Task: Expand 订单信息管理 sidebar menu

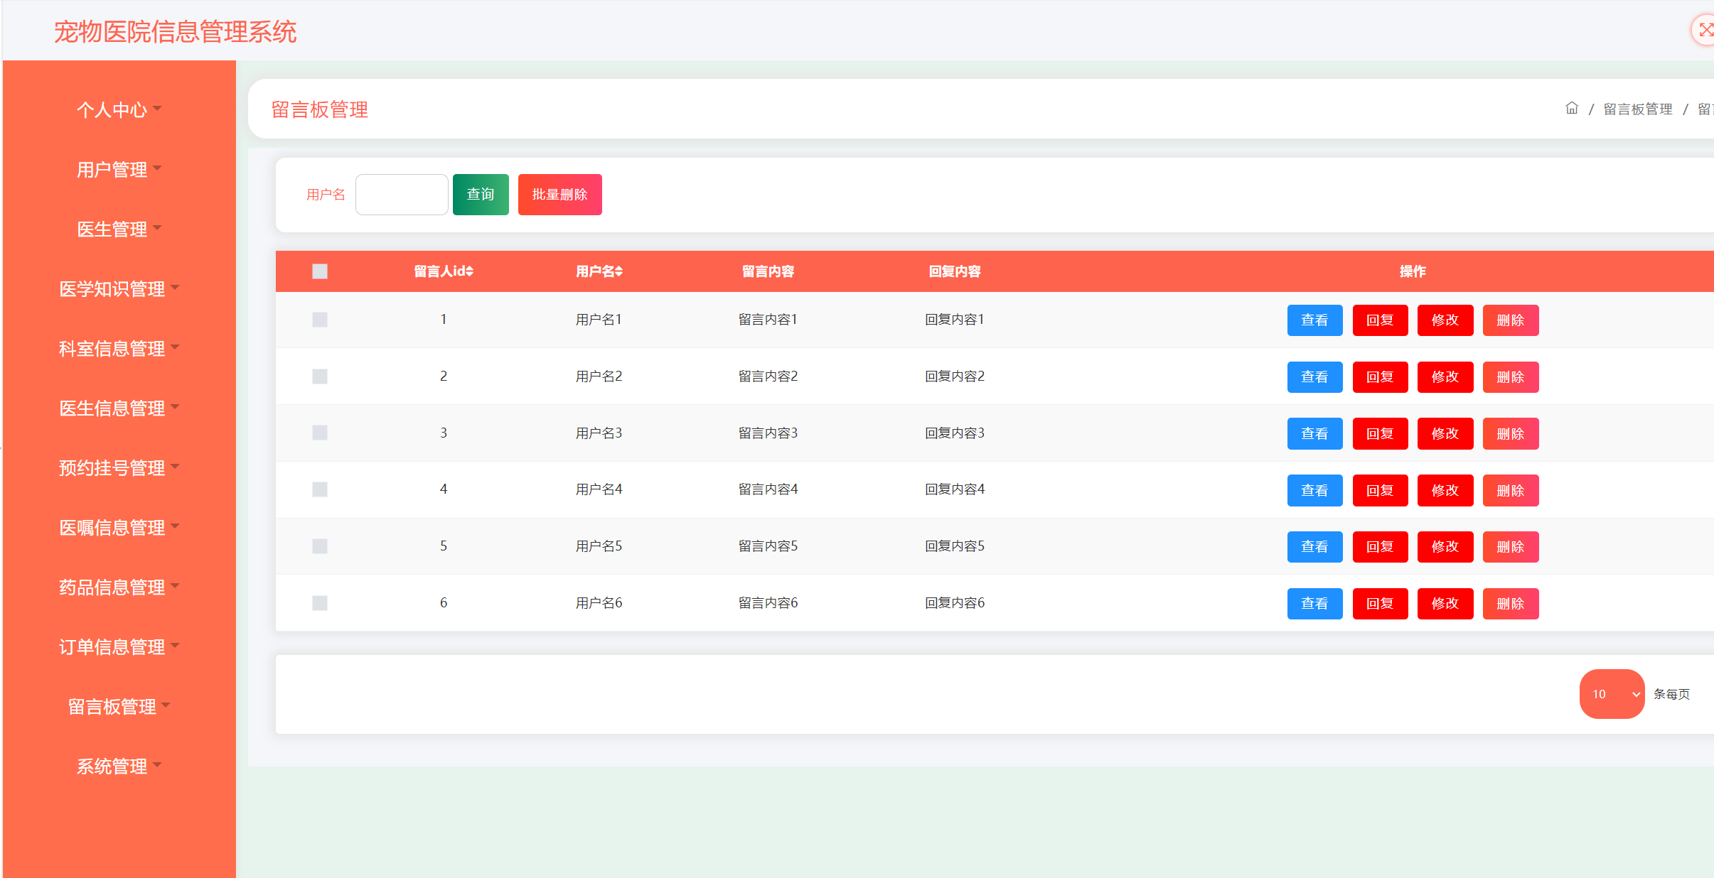Action: click(x=112, y=647)
